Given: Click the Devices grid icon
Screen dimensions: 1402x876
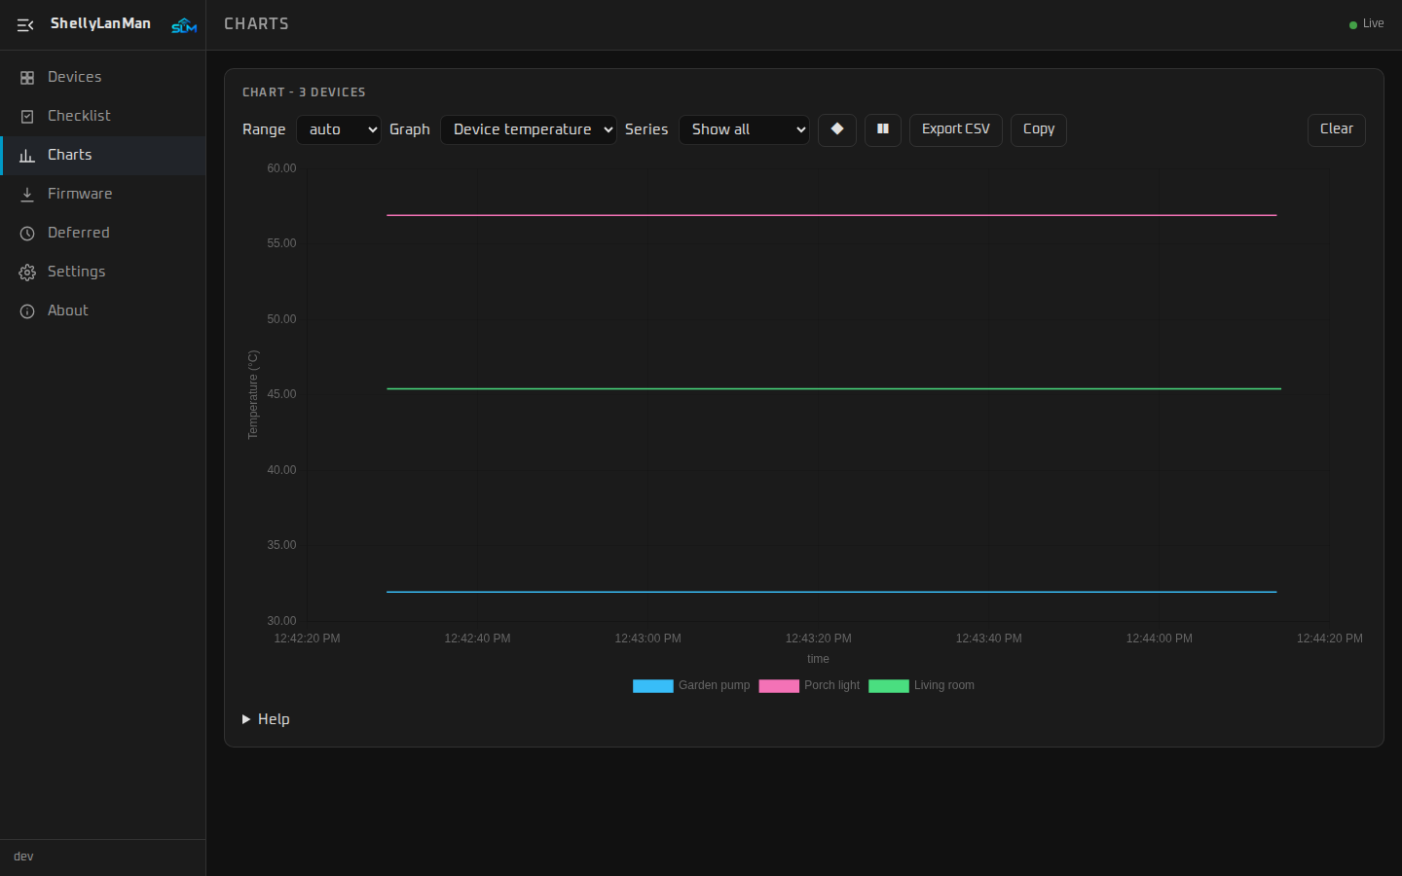Looking at the screenshot, I should point(27,78).
